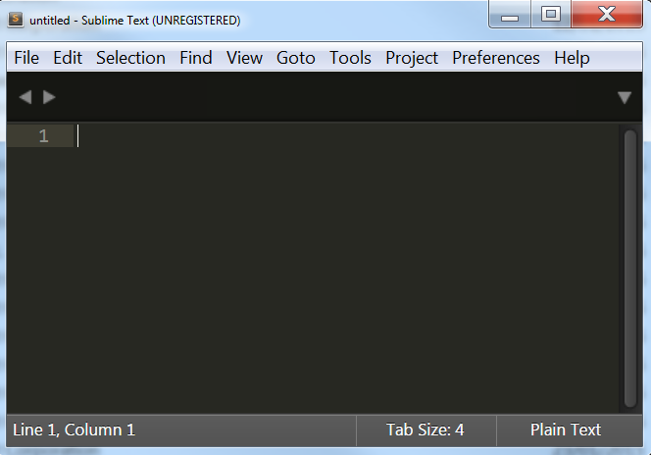Viewport: 651px width, 455px height.
Task: Select line 1 by its gutter number
Action: 43,136
